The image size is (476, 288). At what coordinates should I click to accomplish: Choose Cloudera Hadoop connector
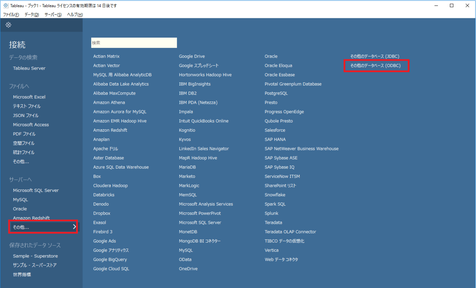[111, 186]
